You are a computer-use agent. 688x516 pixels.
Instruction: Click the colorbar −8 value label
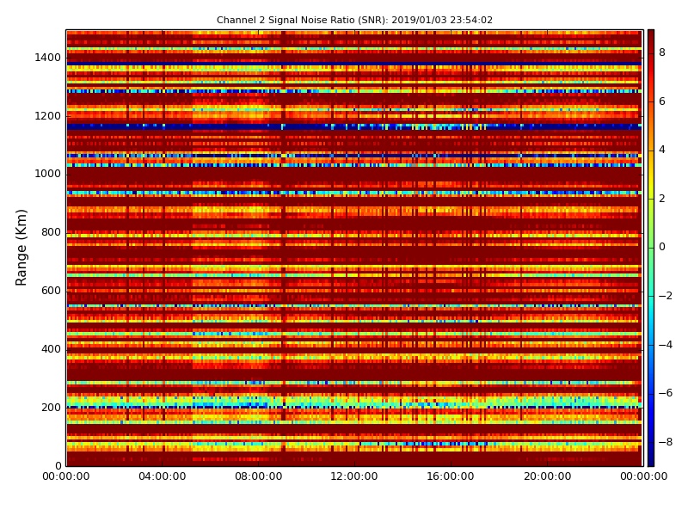click(666, 442)
